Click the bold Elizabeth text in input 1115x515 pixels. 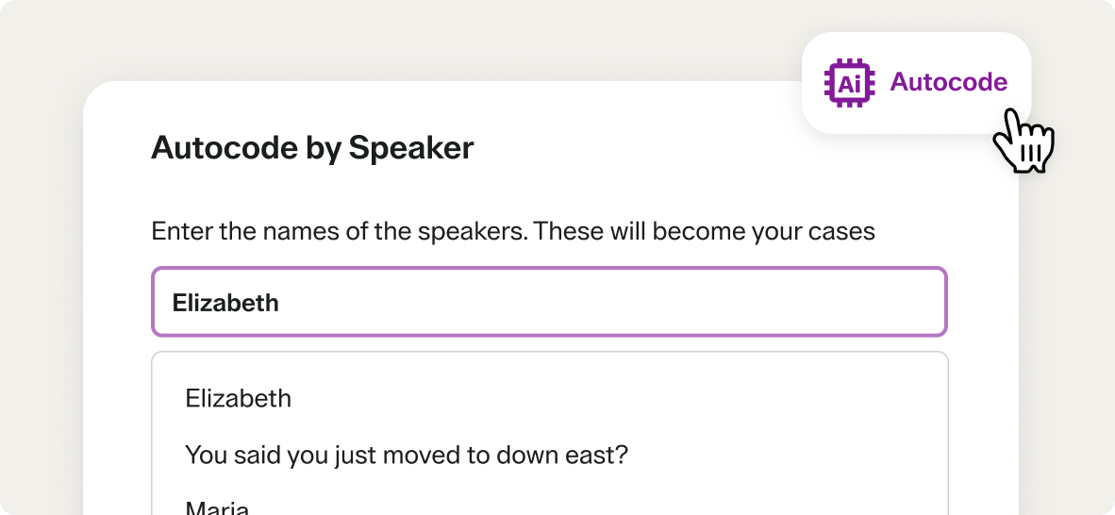[x=225, y=303]
